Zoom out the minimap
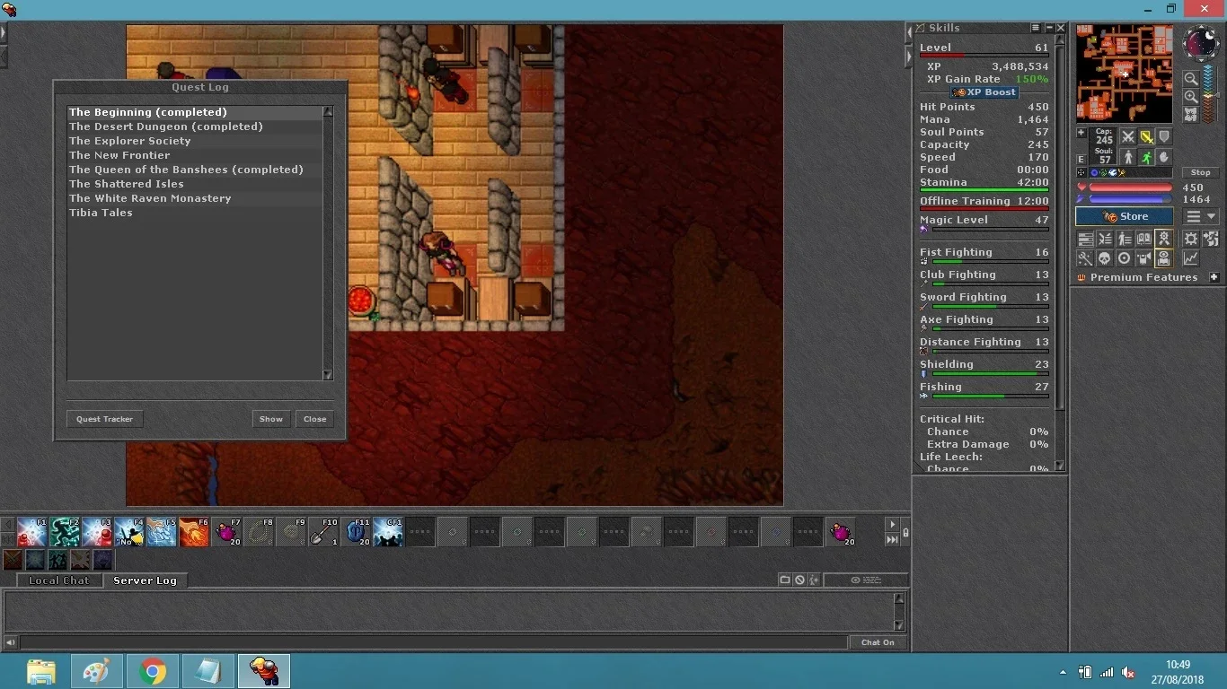 [1191, 79]
